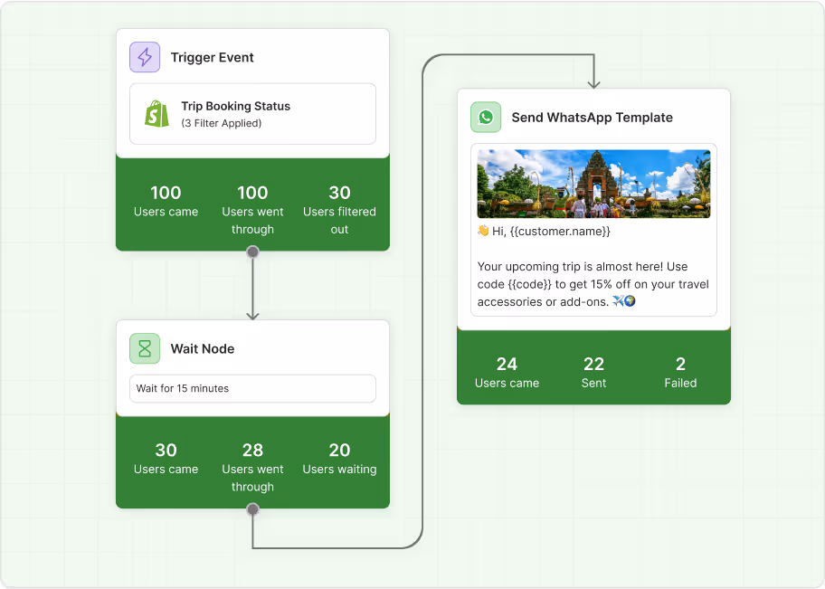Click the waving hand emoji in message
Screen dimensions: 825x589
point(483,231)
